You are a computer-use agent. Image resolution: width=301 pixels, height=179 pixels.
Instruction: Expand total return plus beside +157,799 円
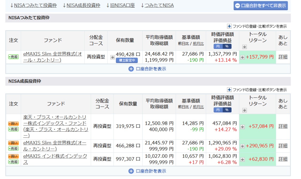pyautogui.click(x=243, y=57)
